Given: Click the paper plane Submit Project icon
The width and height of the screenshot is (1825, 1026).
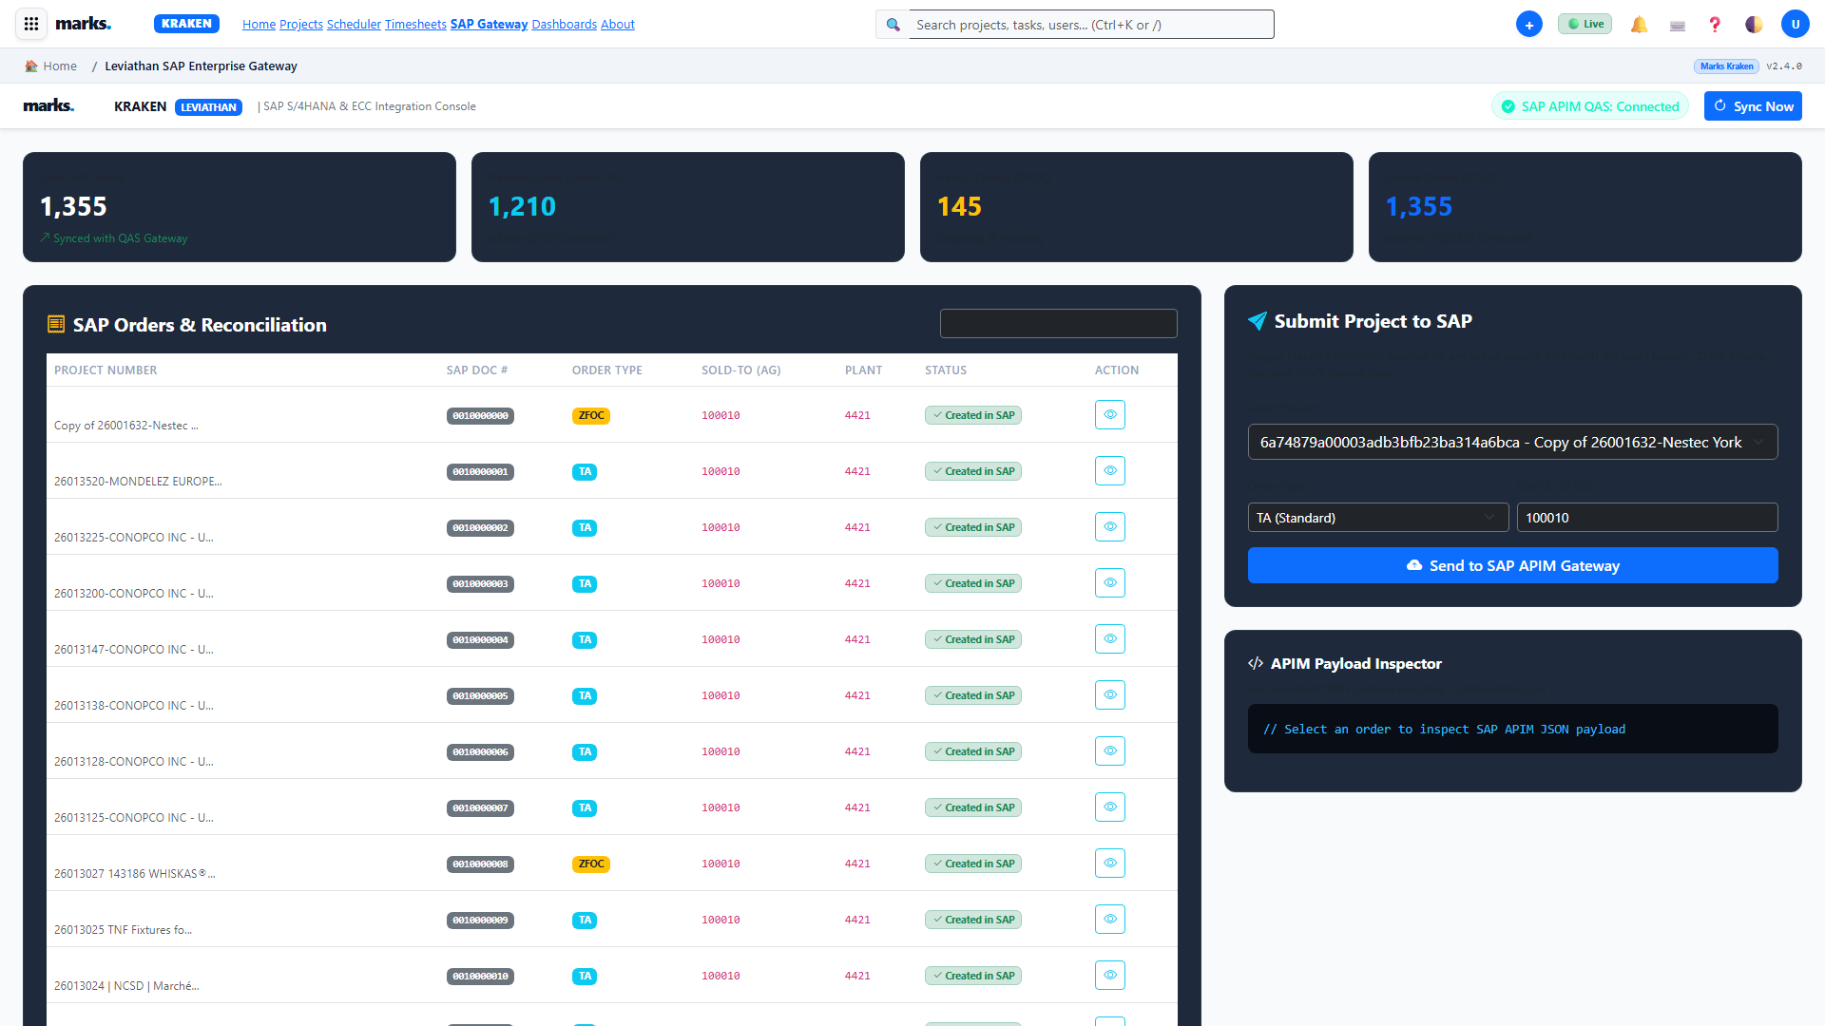Looking at the screenshot, I should (x=1257, y=321).
